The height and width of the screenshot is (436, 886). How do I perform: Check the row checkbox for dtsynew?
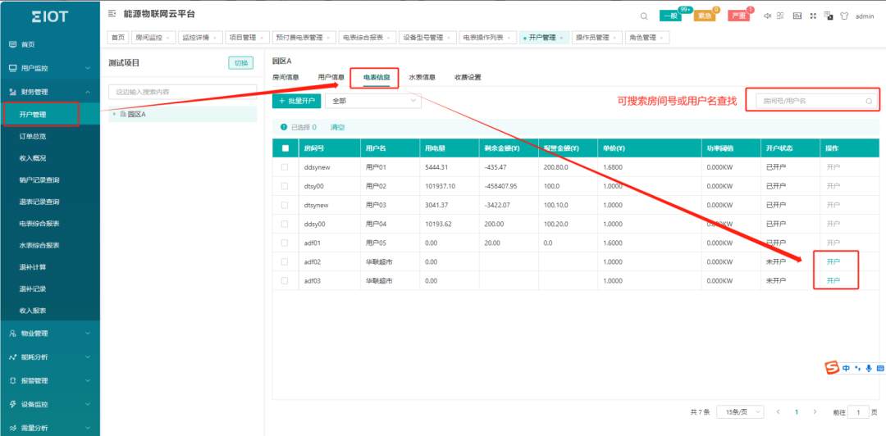(285, 205)
